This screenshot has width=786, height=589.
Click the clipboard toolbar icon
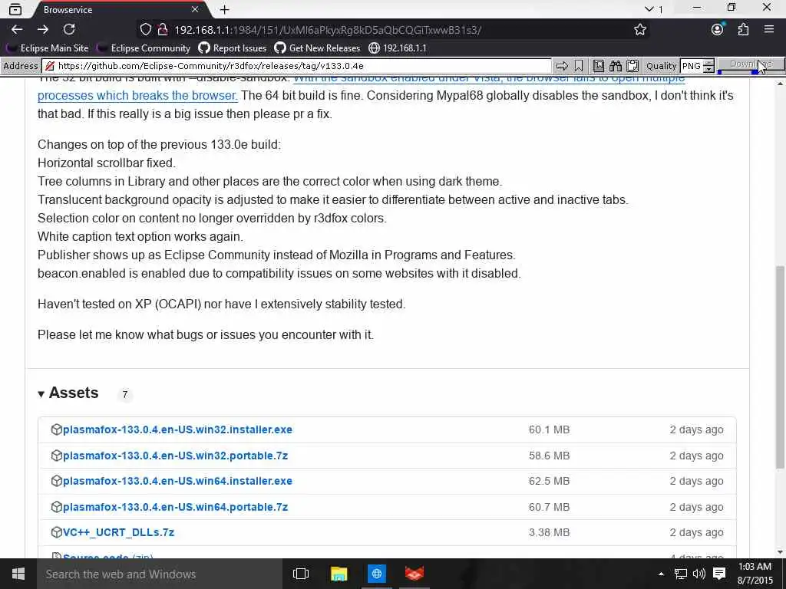tap(632, 66)
